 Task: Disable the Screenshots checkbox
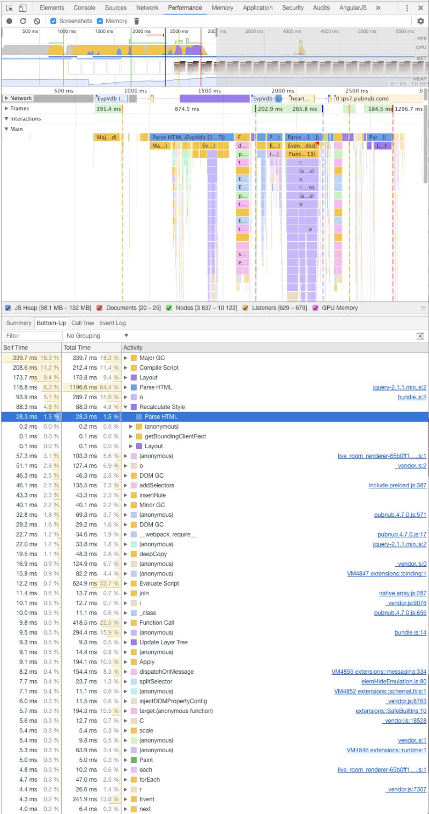coord(52,21)
